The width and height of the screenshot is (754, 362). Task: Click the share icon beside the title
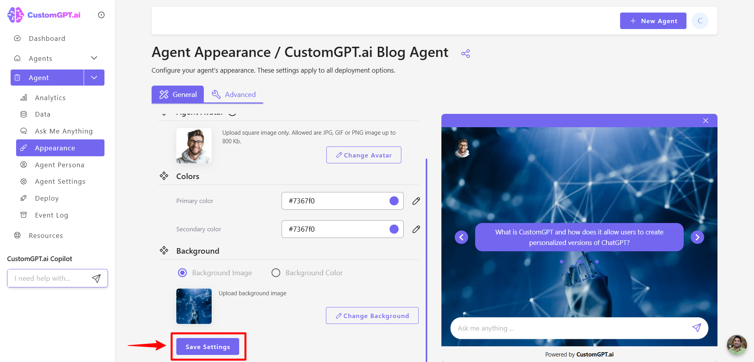tap(466, 54)
